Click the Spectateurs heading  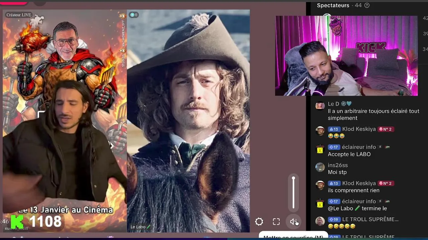[x=333, y=5]
